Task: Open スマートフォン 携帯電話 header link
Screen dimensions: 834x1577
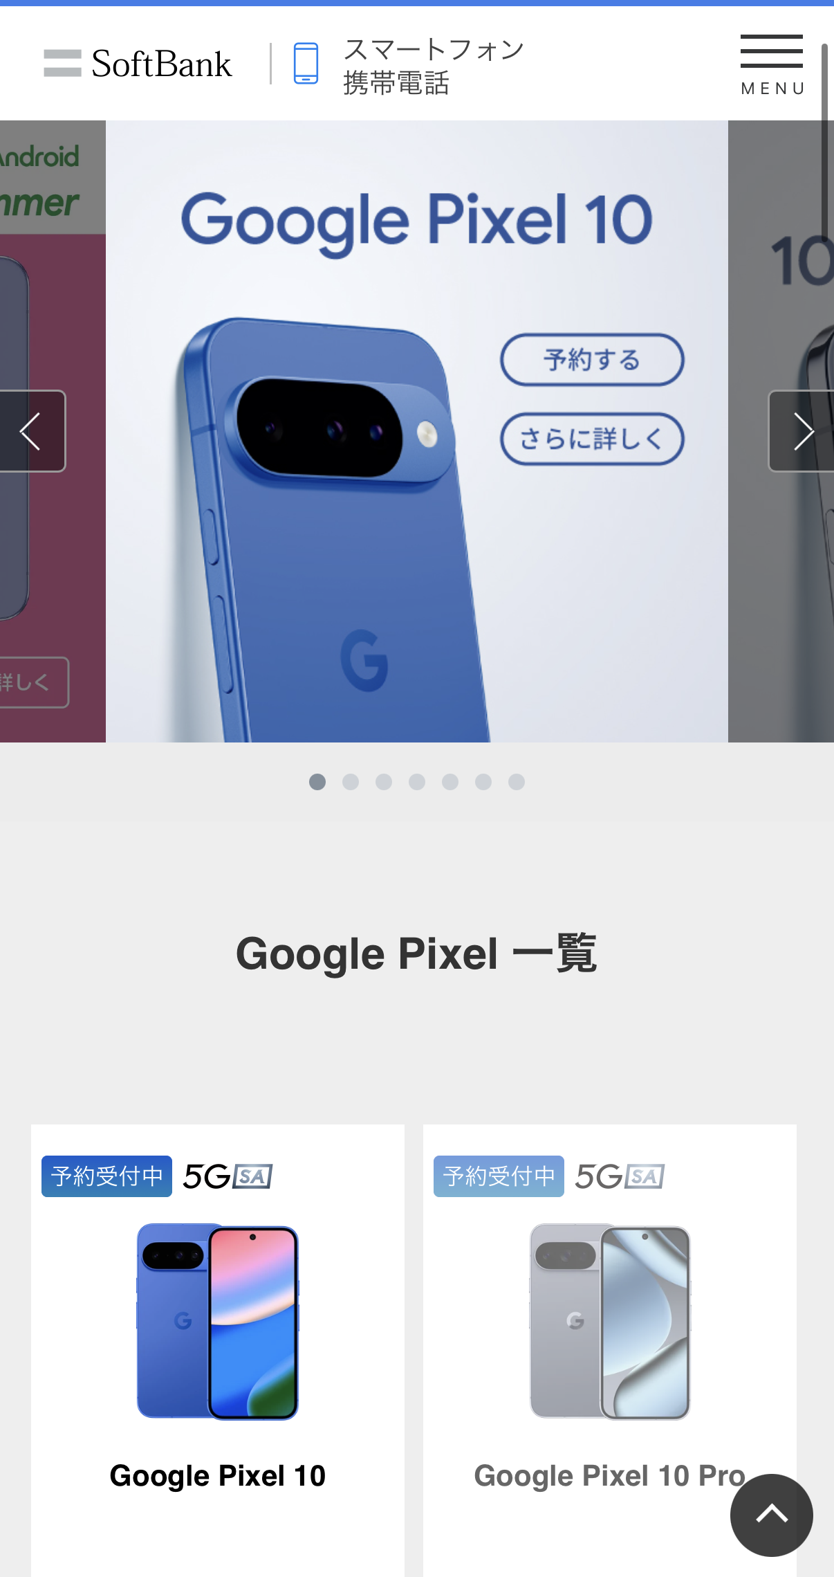Action: click(434, 66)
